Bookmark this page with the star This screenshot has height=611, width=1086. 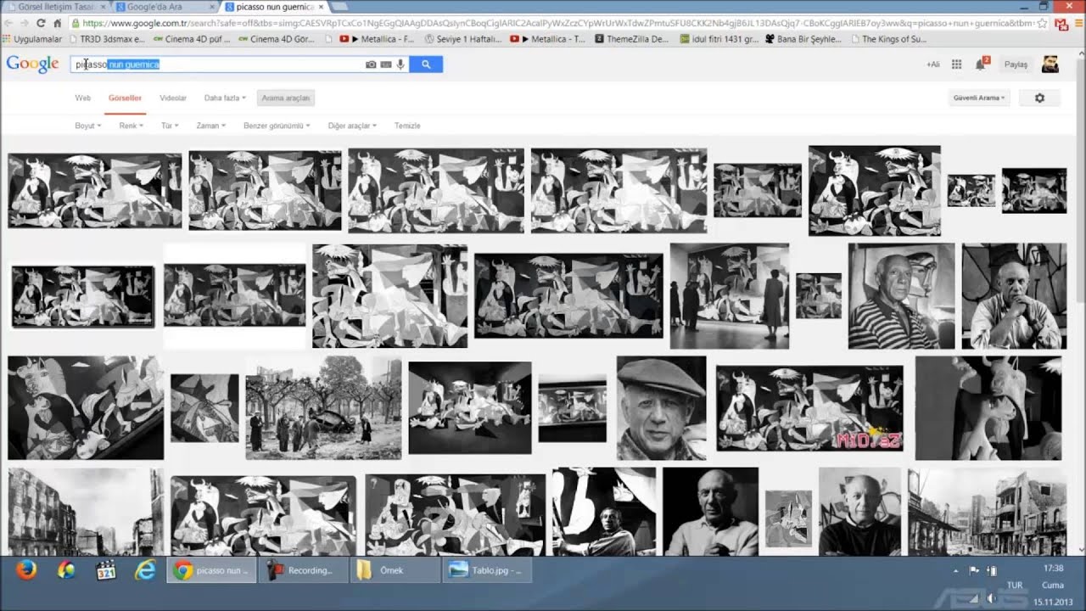[x=1043, y=24]
